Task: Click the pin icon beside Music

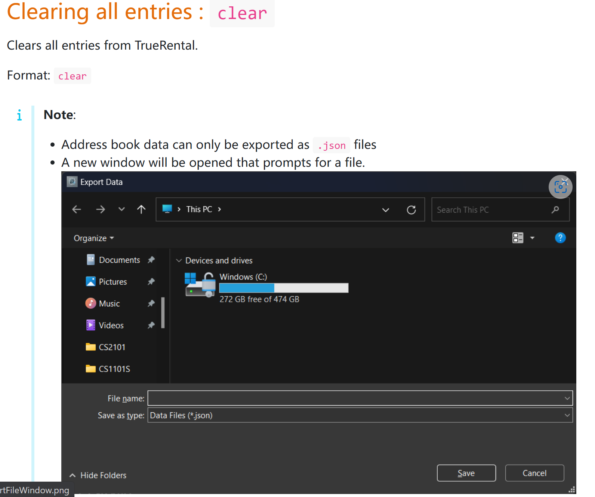Action: [x=151, y=303]
